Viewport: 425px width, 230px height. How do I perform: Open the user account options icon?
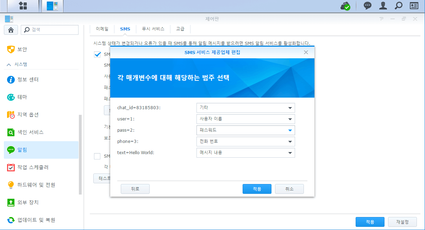[x=383, y=6]
